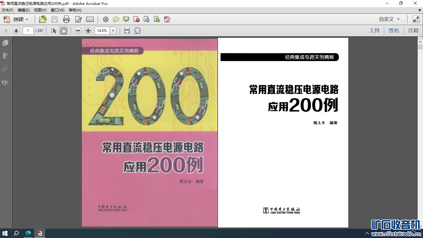Click the rotate page icon
The image size is (423, 238).
[147, 20]
